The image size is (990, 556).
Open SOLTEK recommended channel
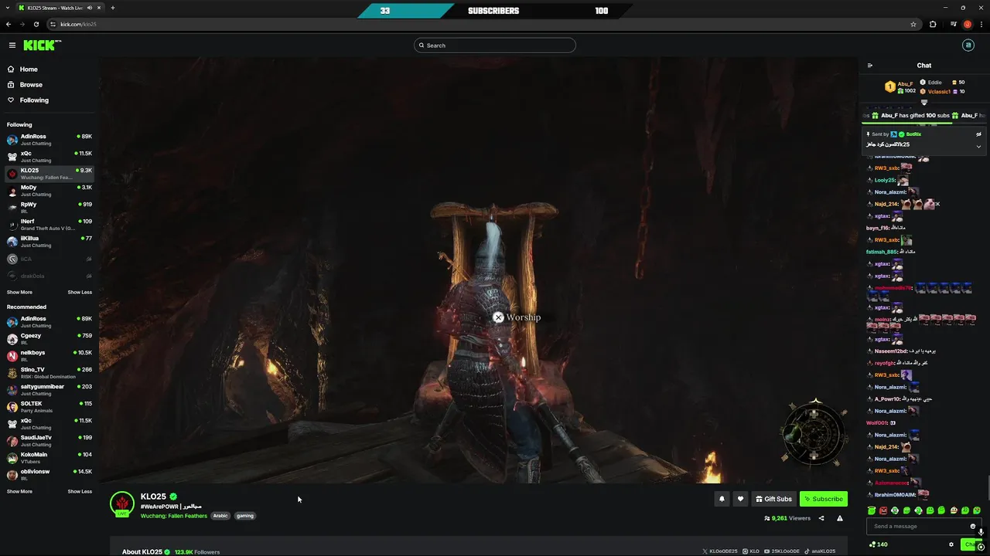(x=49, y=407)
